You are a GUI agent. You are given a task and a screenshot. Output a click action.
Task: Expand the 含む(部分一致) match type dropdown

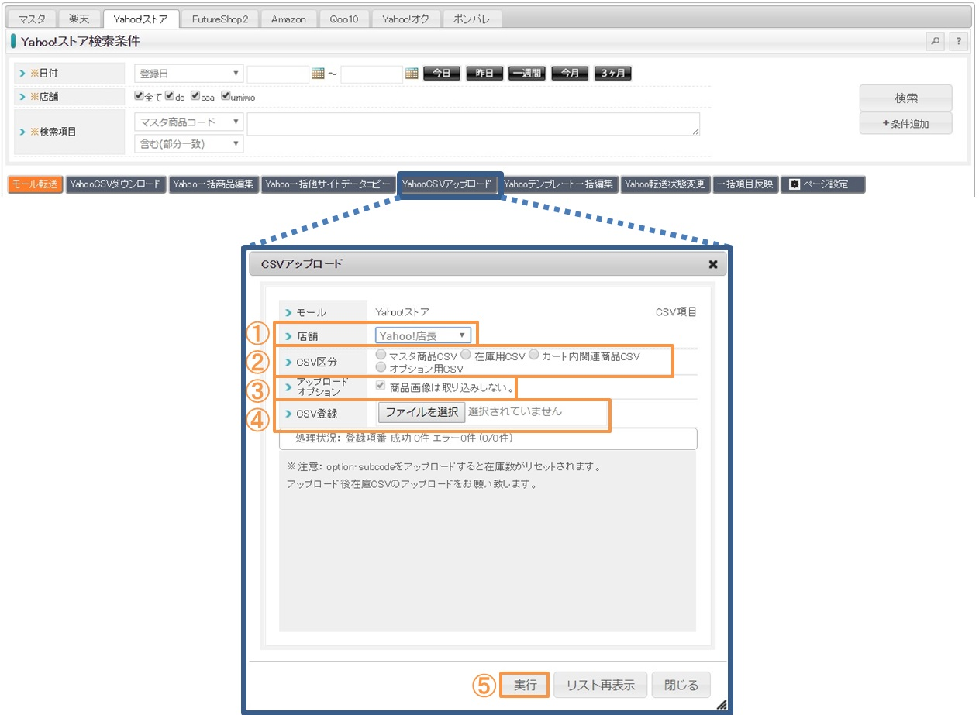pos(188,143)
